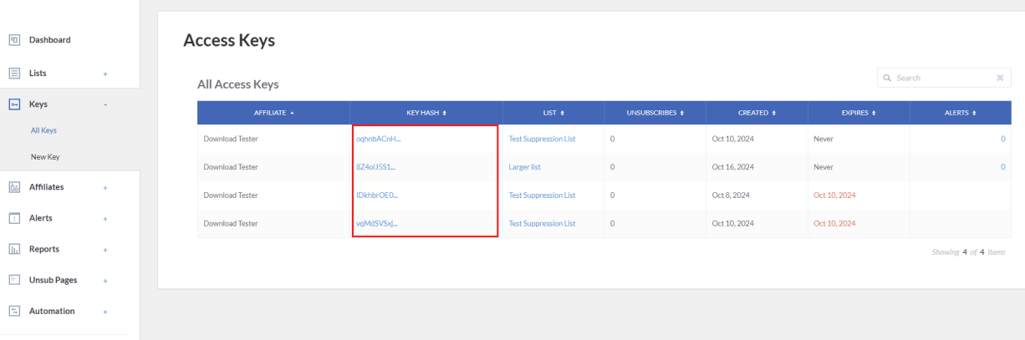Click the Keys icon in sidebar
Screen dimensions: 1025x340
point(14,104)
